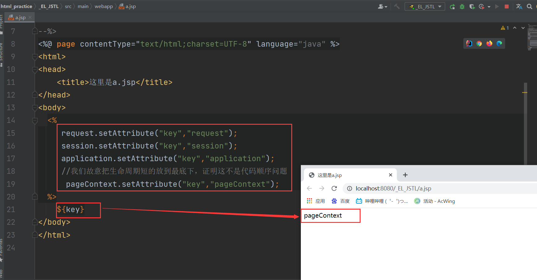Open a new tab in the browser
This screenshot has height=280, width=537.
click(x=405, y=175)
